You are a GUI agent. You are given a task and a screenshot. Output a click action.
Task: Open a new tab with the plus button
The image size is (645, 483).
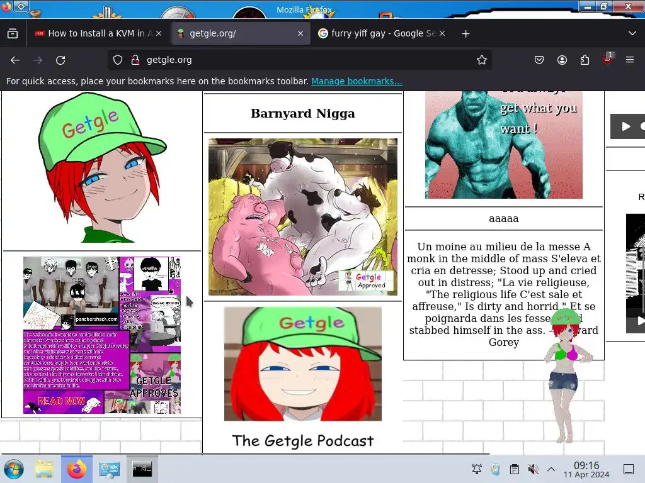pyautogui.click(x=465, y=34)
